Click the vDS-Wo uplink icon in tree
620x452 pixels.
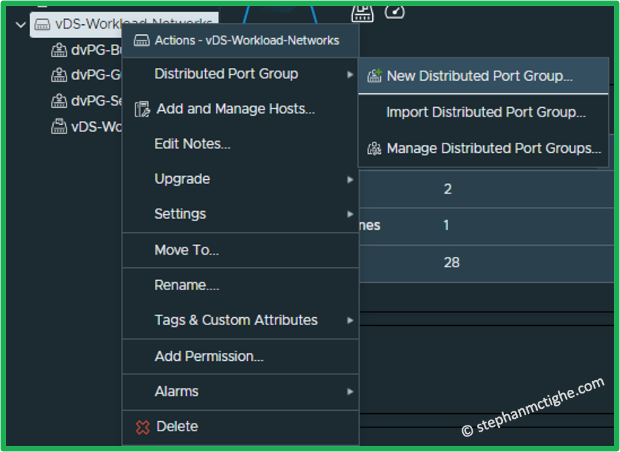pyautogui.click(x=60, y=126)
